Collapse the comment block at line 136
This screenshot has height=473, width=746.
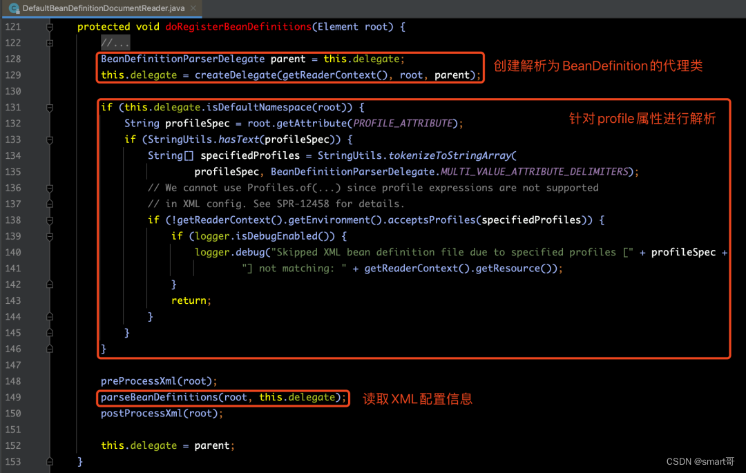[x=50, y=189]
